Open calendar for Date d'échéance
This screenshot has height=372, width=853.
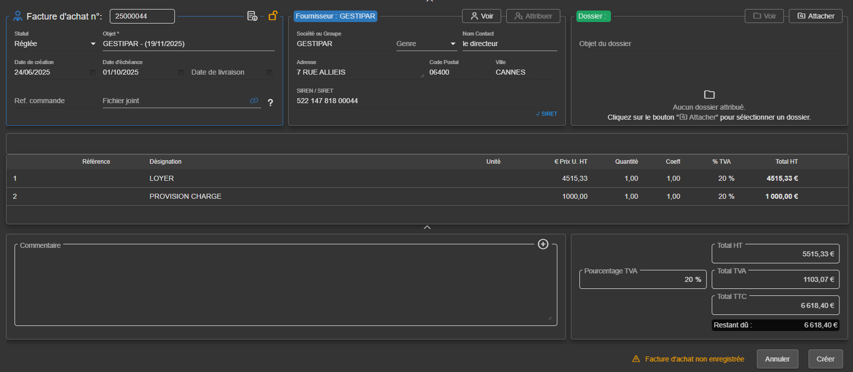(181, 73)
